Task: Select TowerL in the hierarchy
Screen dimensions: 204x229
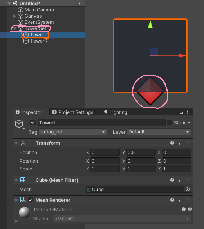Action: pos(38,35)
